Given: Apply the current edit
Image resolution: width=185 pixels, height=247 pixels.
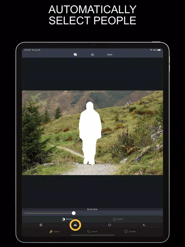Looking at the screenshot, I should coord(110,54).
